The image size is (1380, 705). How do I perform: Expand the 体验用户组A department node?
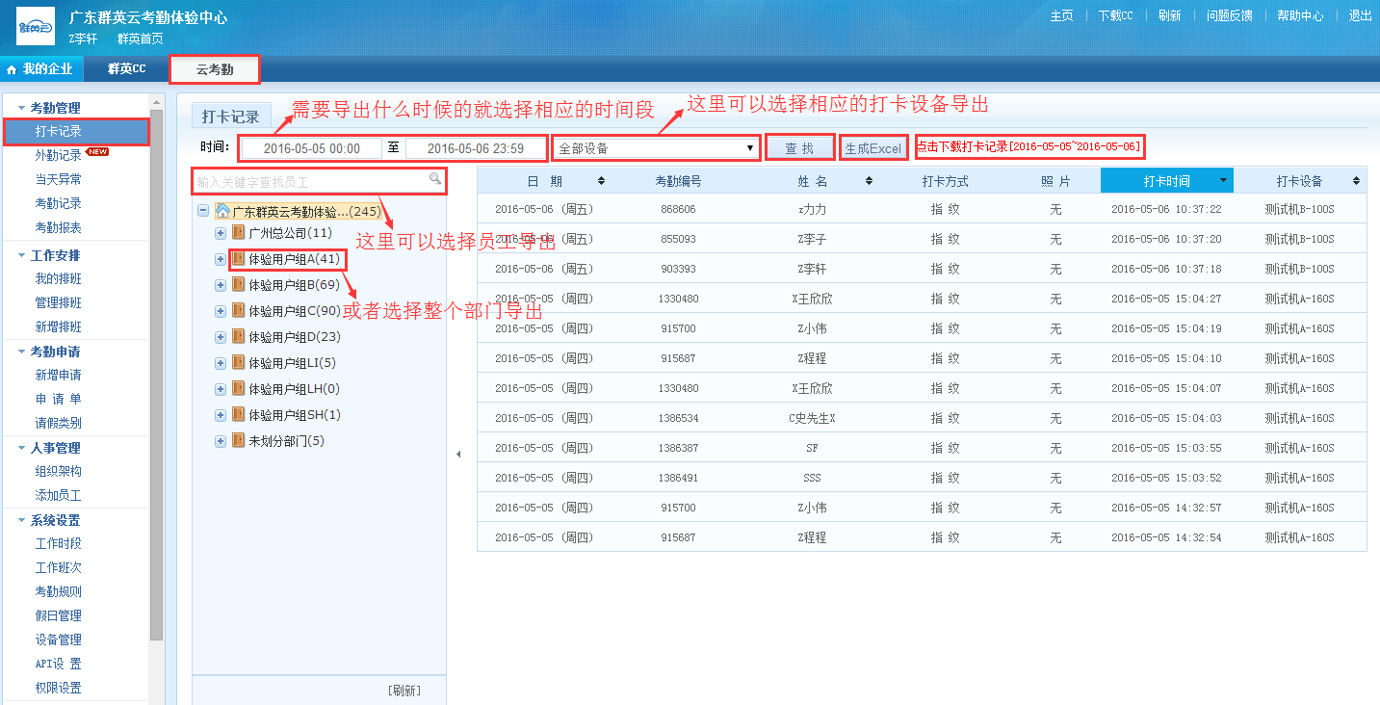point(221,259)
